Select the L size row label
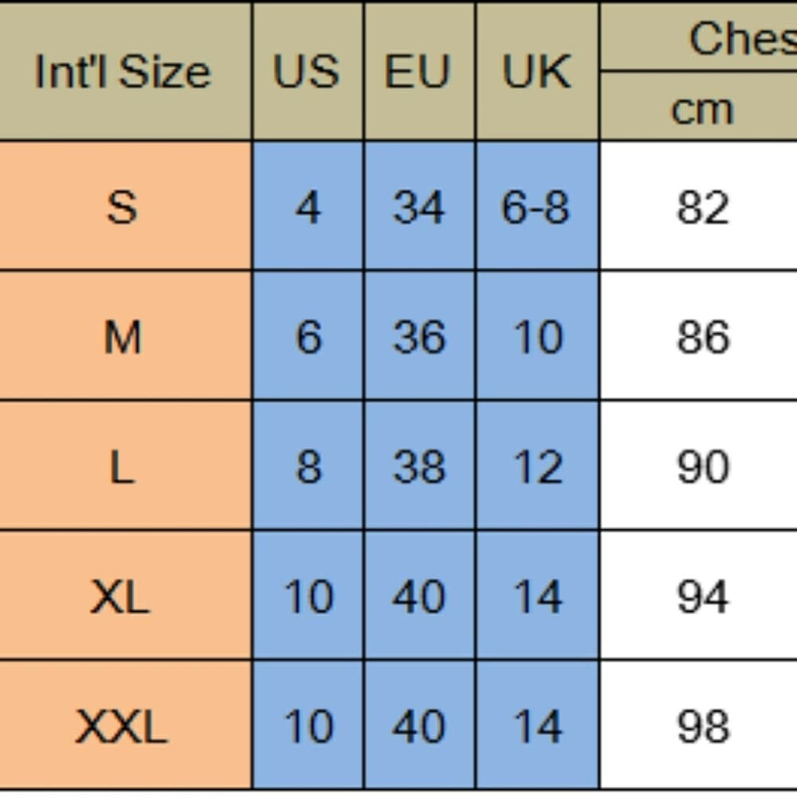 125,465
